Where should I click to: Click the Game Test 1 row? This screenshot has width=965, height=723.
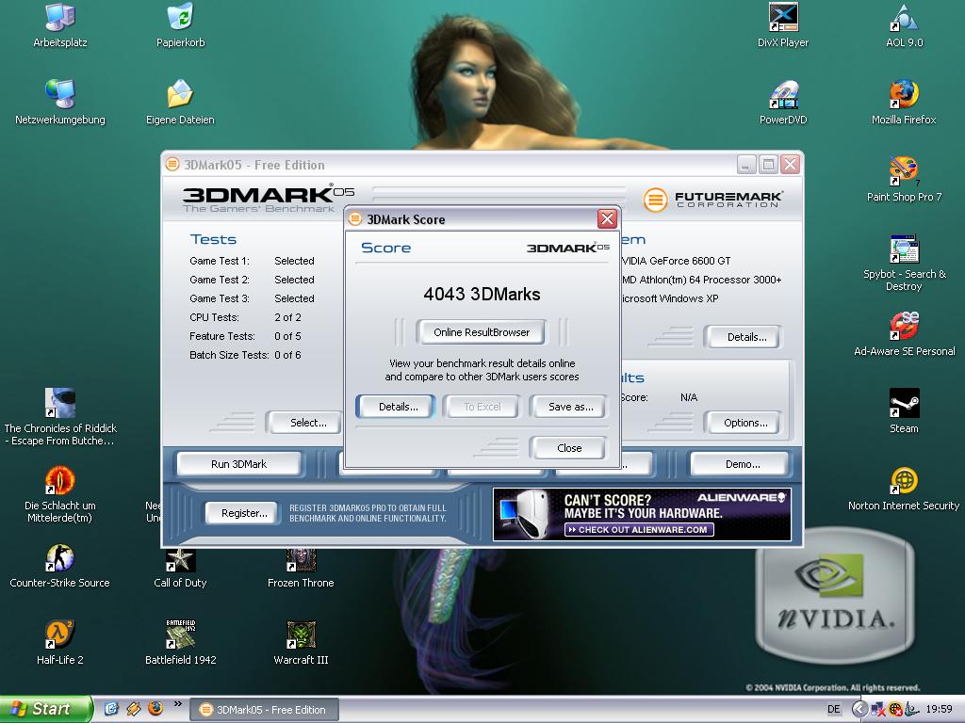point(252,261)
